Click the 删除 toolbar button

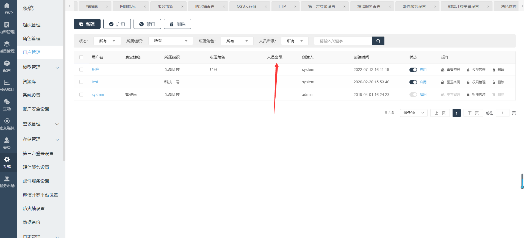tap(178, 24)
